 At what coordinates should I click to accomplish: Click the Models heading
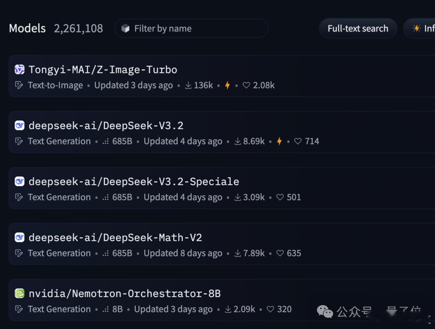click(x=27, y=28)
